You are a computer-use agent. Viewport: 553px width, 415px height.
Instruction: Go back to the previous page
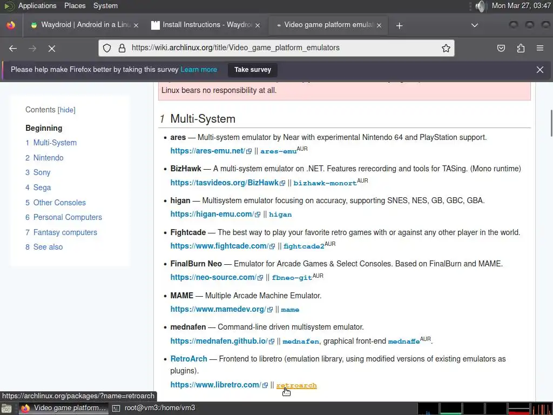click(x=13, y=48)
